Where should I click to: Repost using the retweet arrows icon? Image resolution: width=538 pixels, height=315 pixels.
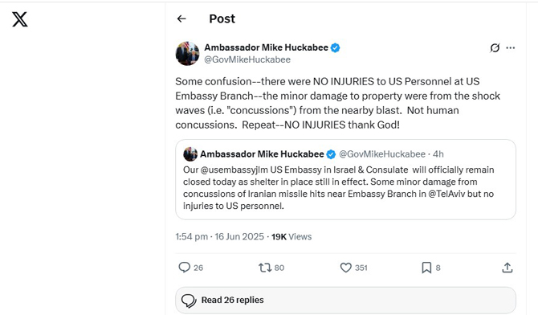(265, 268)
